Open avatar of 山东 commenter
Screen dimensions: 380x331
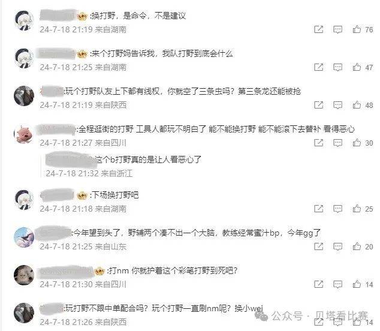coord(24,237)
